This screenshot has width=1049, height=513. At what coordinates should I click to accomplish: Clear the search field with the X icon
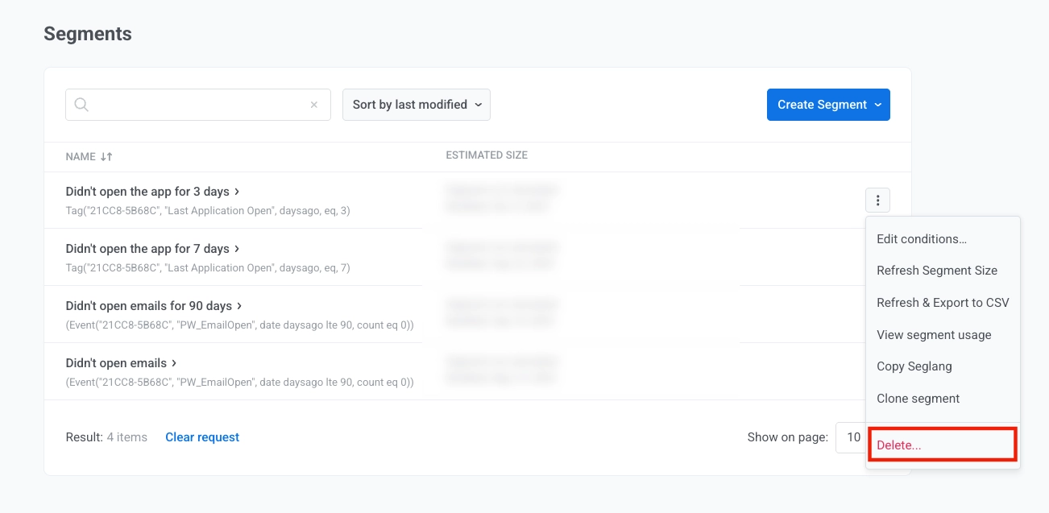(314, 105)
